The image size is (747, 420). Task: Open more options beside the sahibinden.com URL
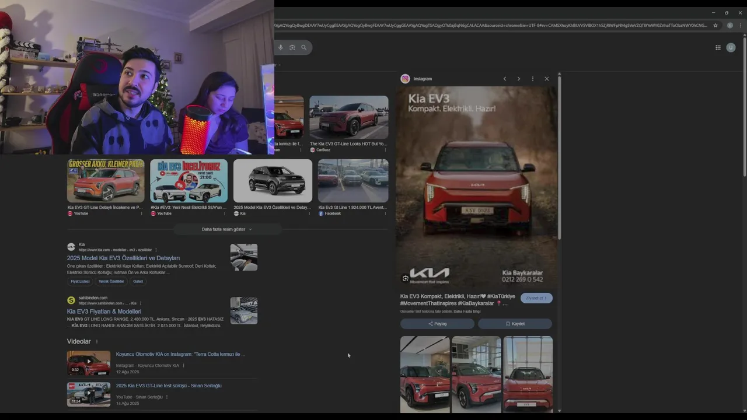pos(141,303)
